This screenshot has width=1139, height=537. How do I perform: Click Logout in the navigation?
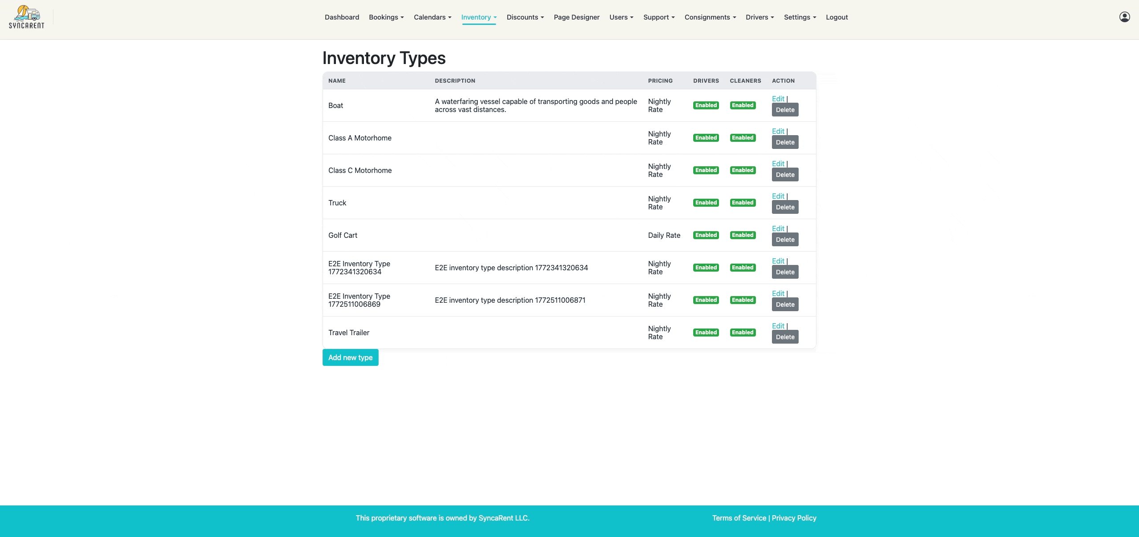(x=837, y=17)
